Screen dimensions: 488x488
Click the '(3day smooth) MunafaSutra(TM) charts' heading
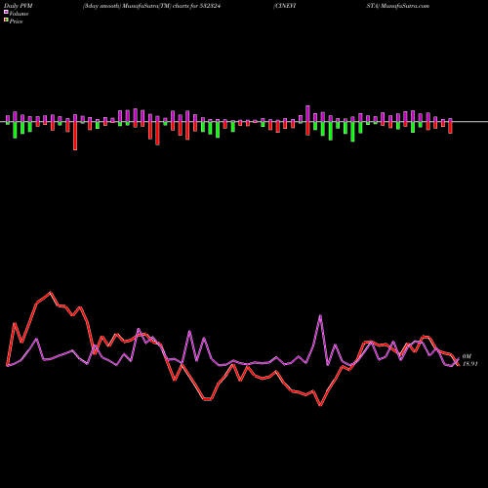[x=136, y=6]
